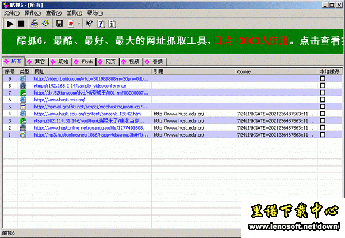This screenshot has width=345, height=238.
Task: Click the script type icon in row 5
Action: tap(23, 107)
